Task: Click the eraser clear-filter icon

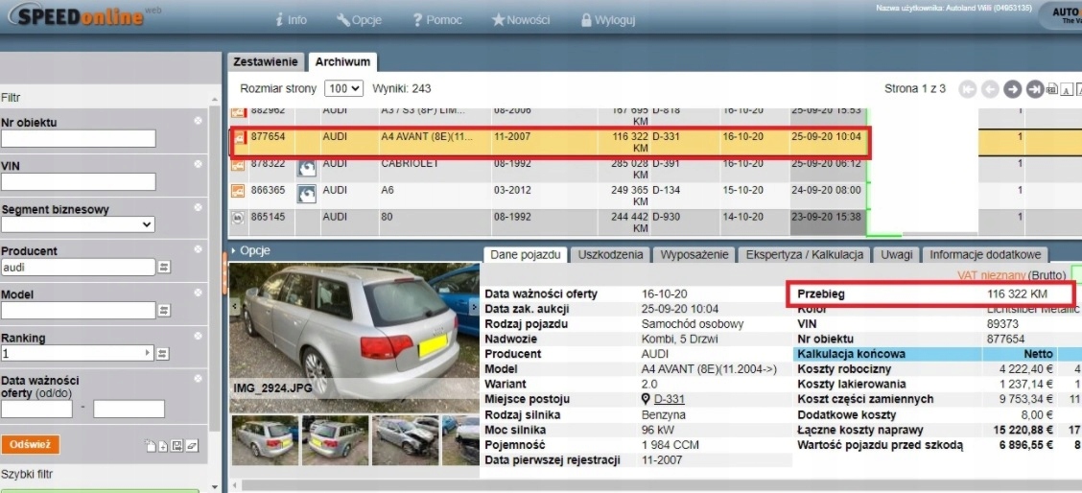Action: click(192, 446)
